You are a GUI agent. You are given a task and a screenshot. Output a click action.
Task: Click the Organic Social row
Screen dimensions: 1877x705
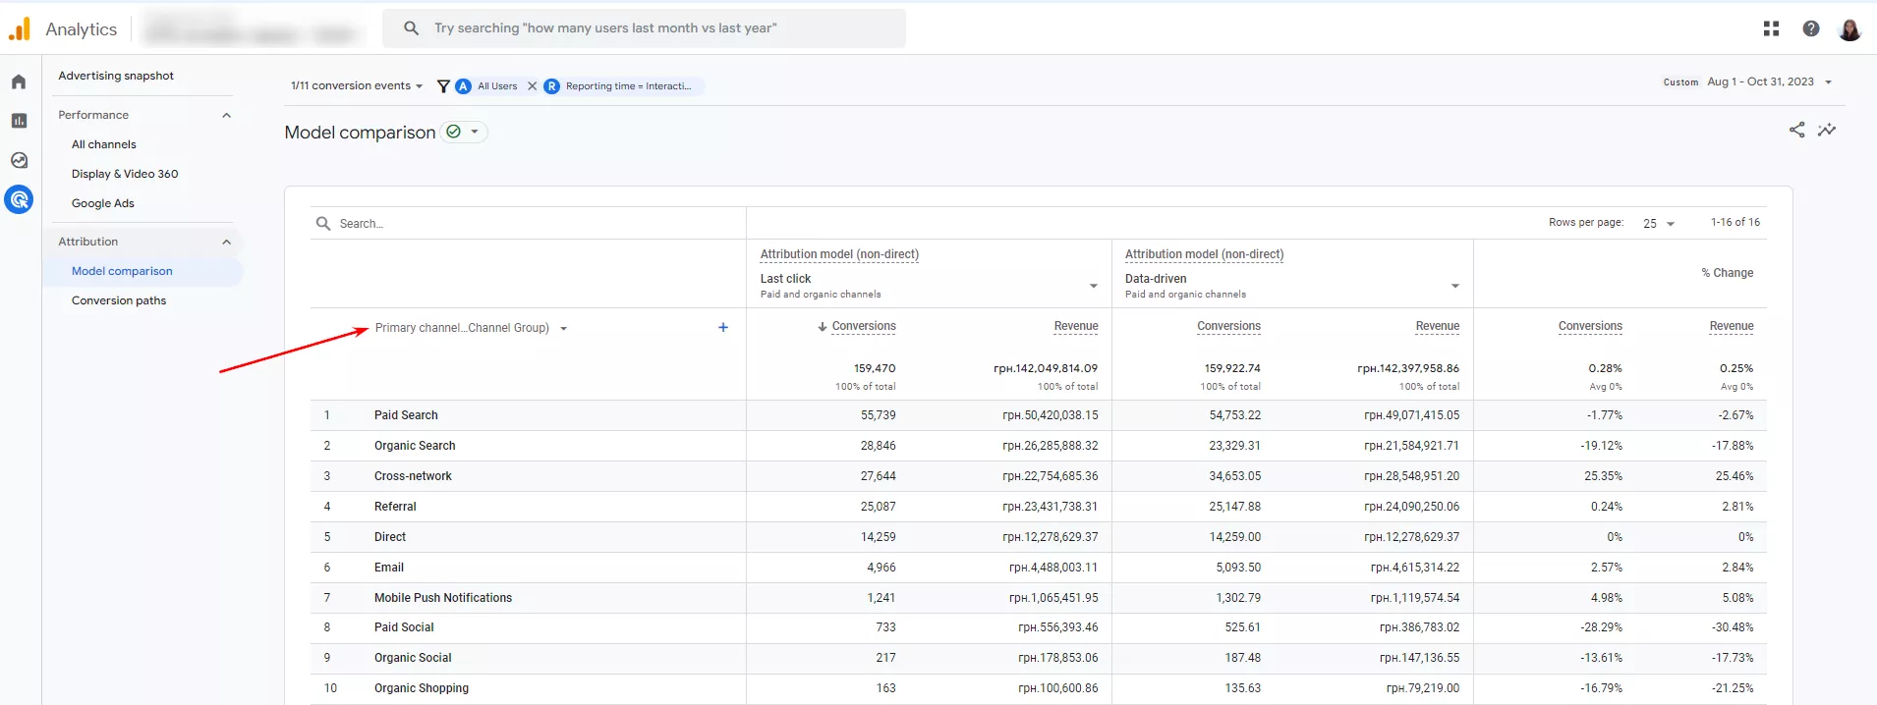tap(1038, 658)
